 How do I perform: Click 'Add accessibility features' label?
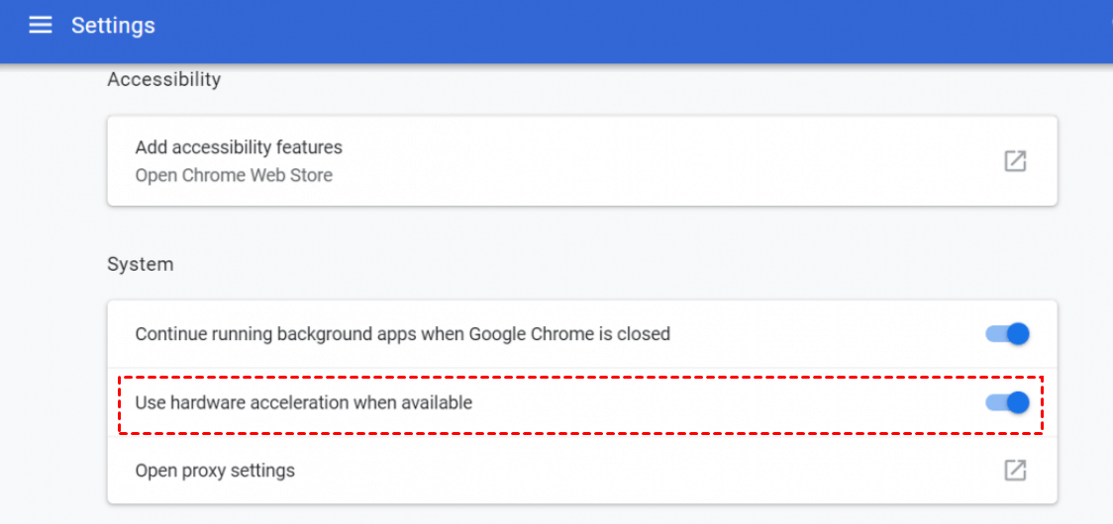coord(239,147)
